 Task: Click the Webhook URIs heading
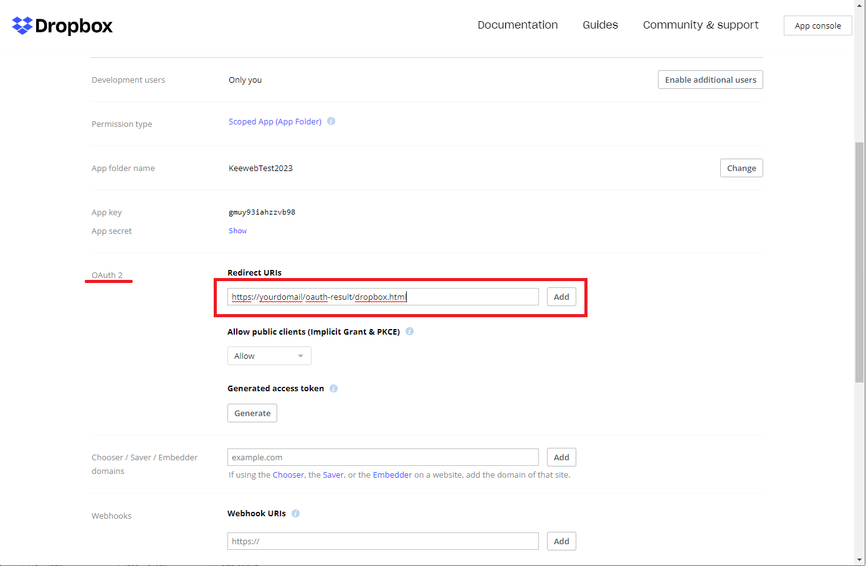257,513
